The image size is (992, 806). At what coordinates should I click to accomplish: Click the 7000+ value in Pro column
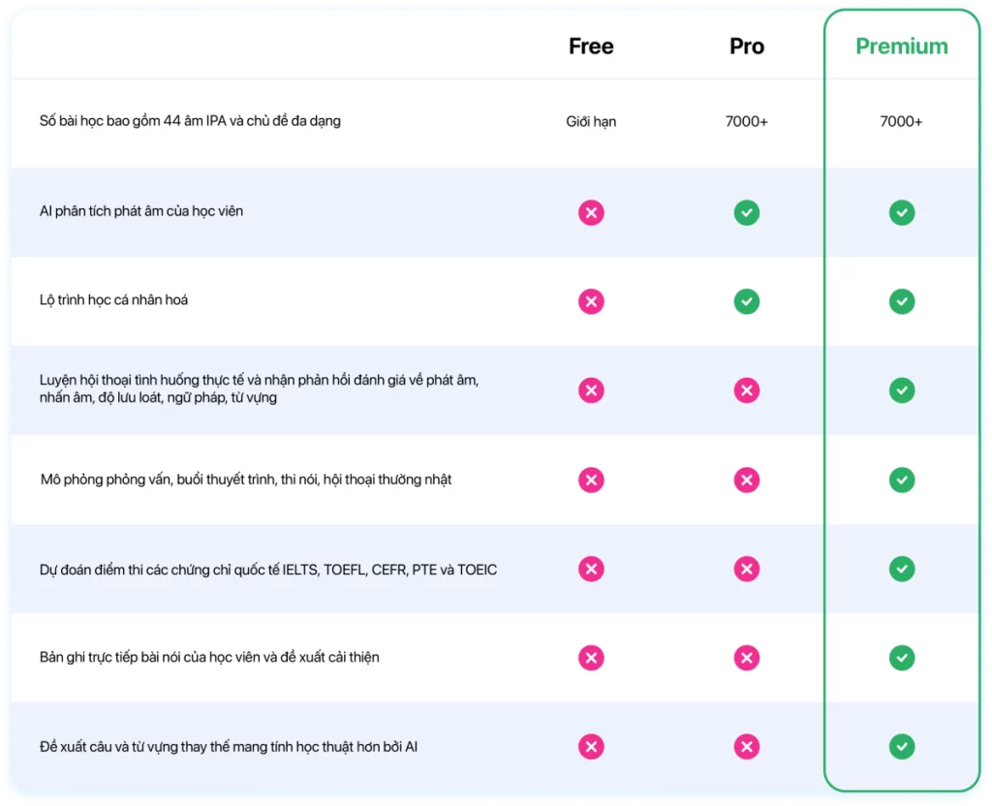[746, 122]
